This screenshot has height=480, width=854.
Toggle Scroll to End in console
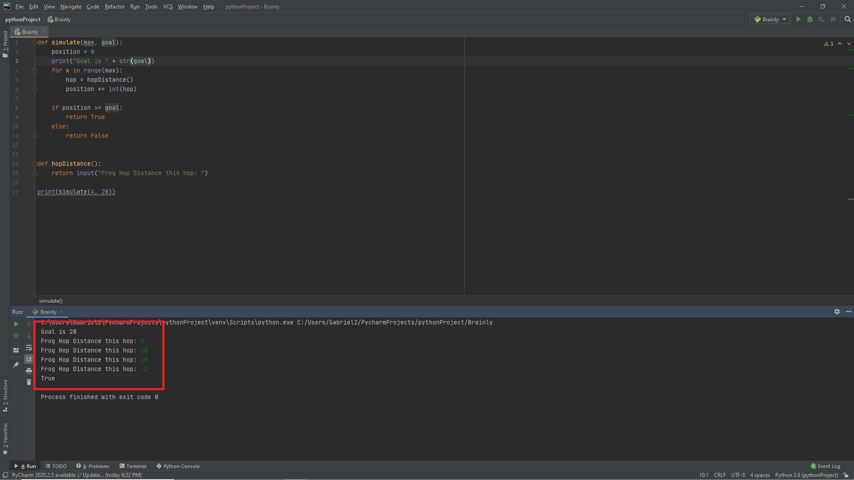(29, 359)
